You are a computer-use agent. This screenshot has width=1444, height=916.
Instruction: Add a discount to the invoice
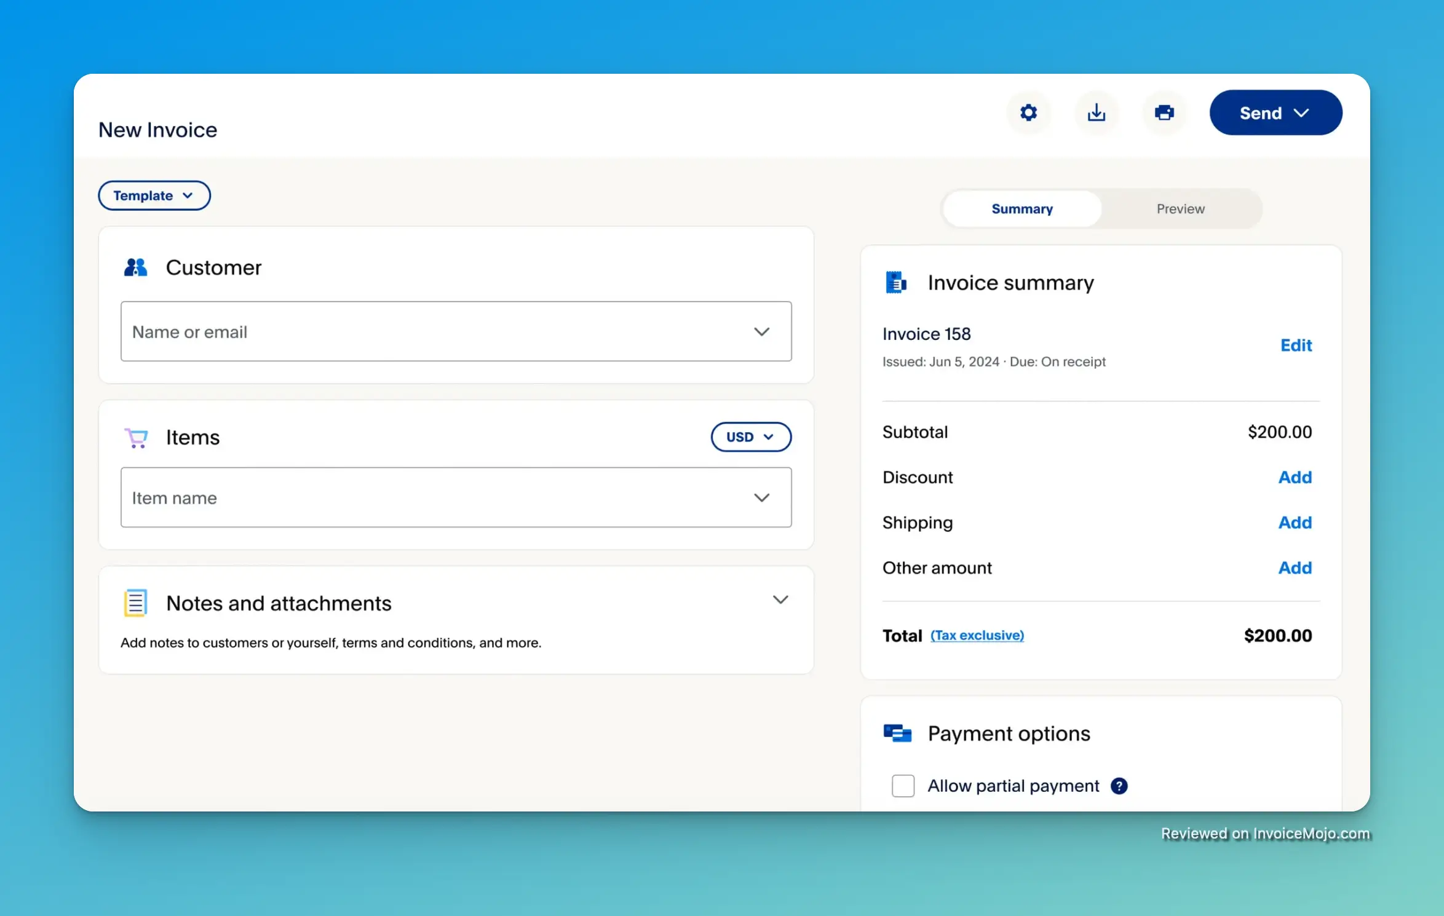(x=1295, y=477)
